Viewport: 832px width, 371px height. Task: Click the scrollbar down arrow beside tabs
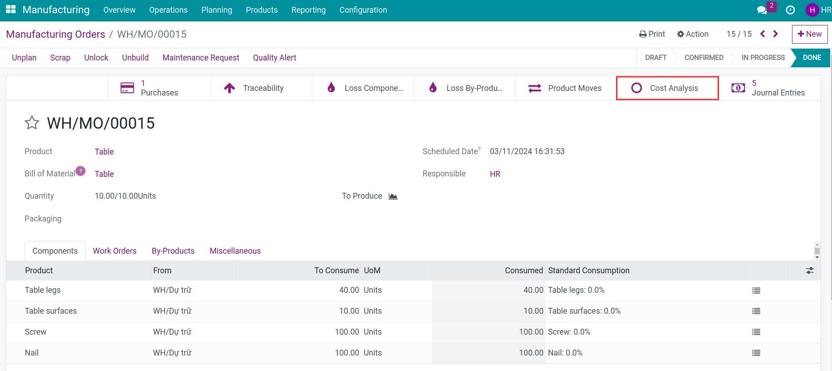(817, 257)
